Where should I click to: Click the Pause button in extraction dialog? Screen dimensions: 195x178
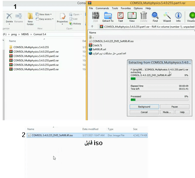(175, 106)
